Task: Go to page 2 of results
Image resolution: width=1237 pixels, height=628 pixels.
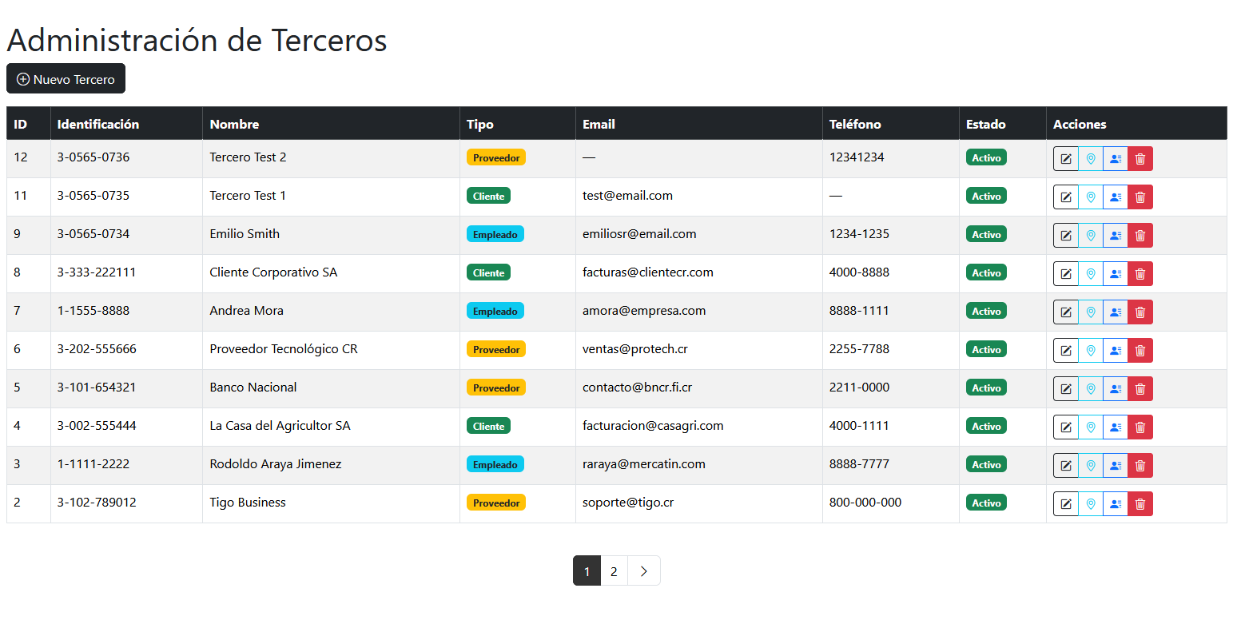Action: pyautogui.click(x=614, y=571)
